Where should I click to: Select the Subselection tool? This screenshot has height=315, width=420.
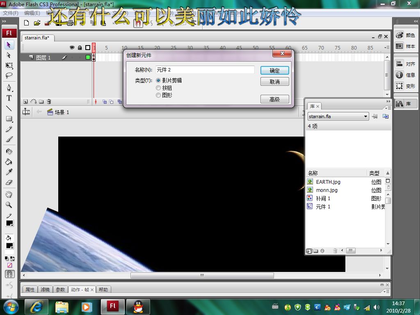pyautogui.click(x=9, y=55)
